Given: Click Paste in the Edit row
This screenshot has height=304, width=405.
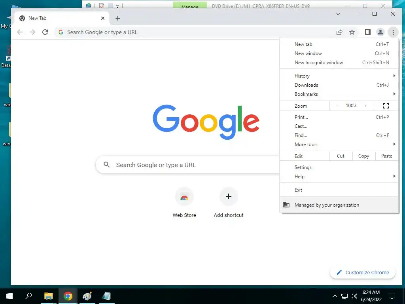Looking at the screenshot, I should coord(387,156).
